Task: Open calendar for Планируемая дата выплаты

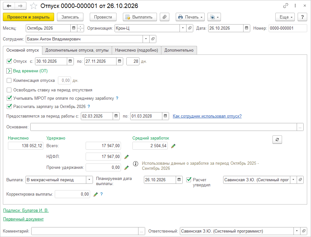Action: 179,180
